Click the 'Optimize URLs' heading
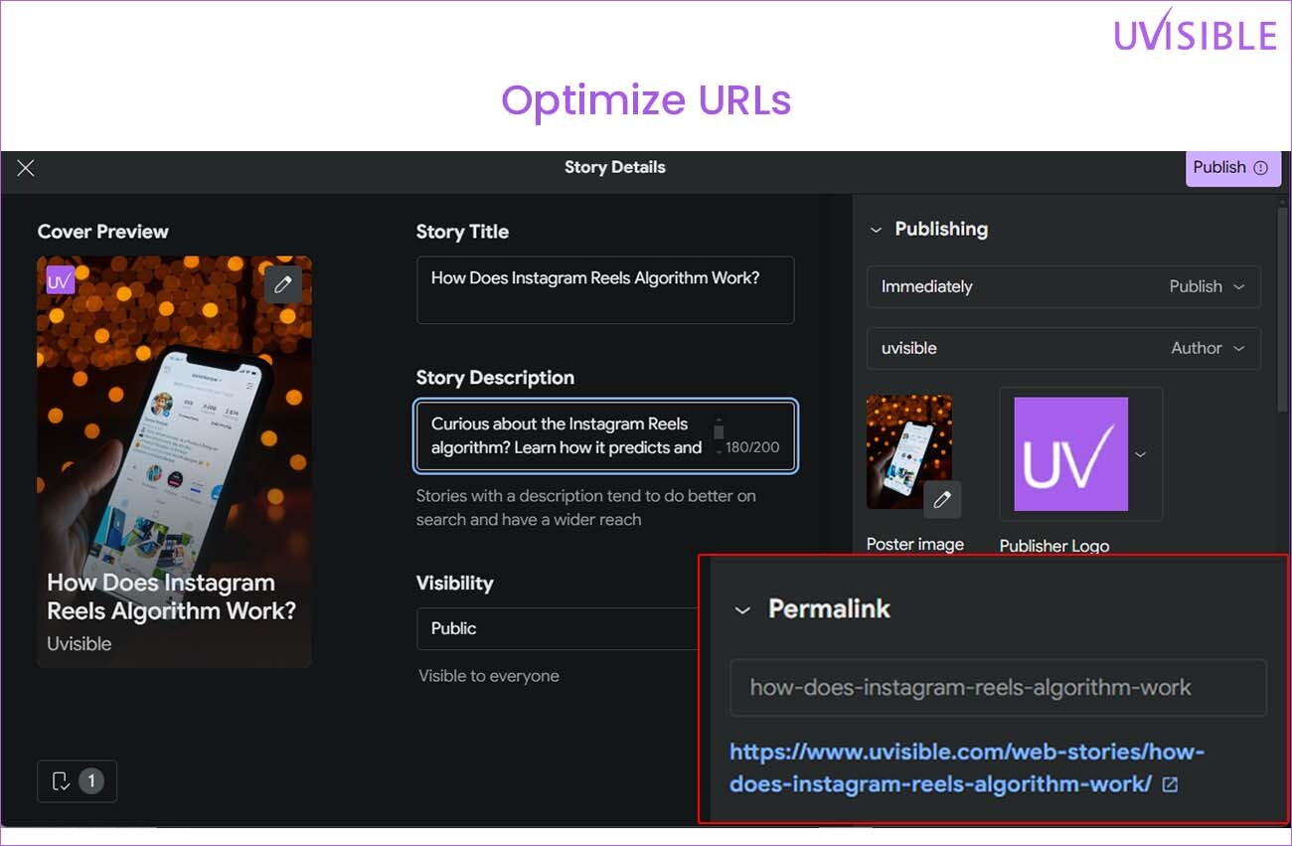1292x846 pixels. pyautogui.click(x=646, y=100)
